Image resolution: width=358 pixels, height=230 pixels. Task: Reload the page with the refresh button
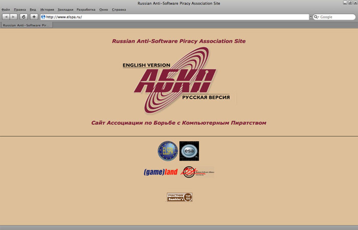point(24,17)
